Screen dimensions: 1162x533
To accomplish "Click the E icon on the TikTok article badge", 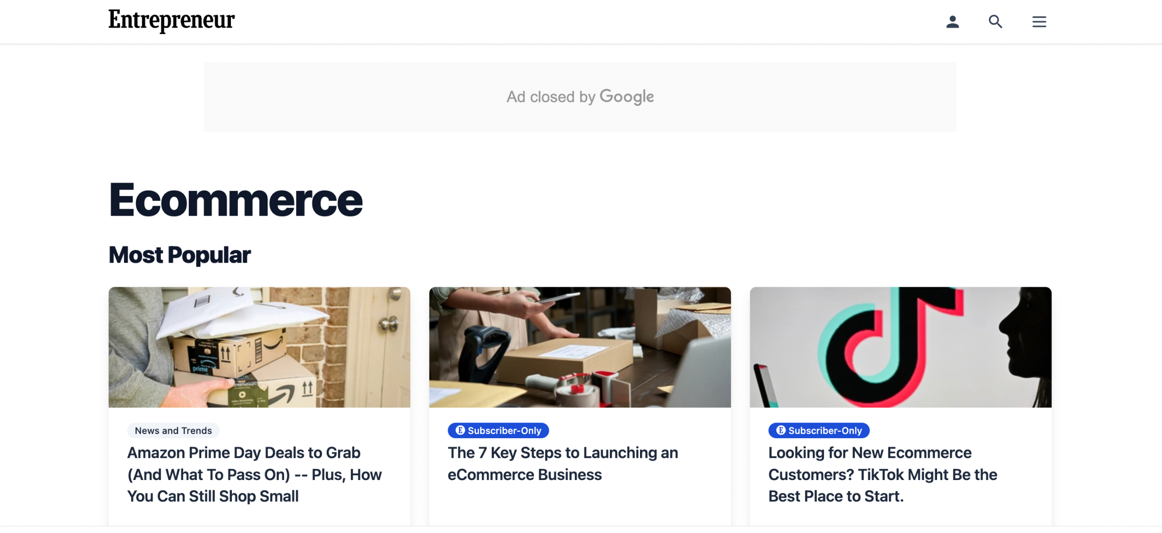I will (781, 430).
